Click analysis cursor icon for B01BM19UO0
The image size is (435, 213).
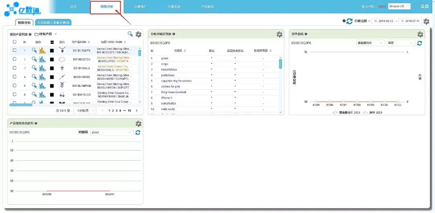[x=34, y=95]
